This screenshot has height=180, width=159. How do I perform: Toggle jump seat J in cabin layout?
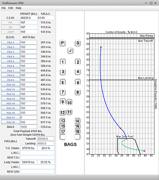(x=70, y=51)
